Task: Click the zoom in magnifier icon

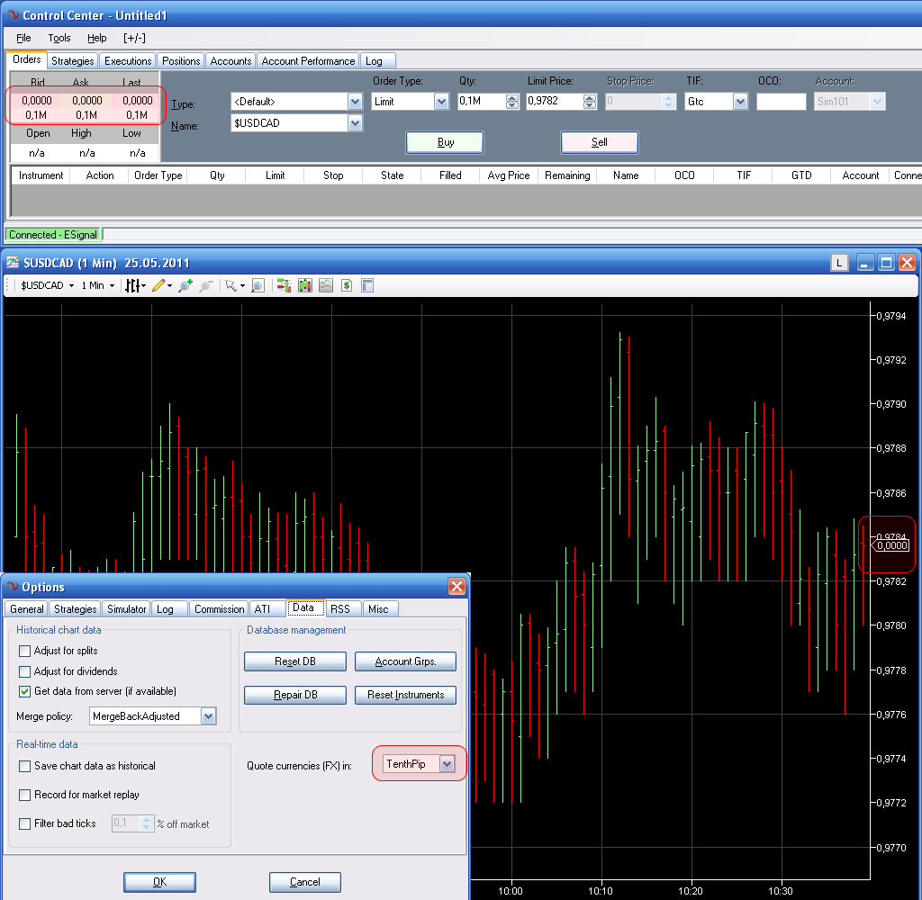Action: 185,285
